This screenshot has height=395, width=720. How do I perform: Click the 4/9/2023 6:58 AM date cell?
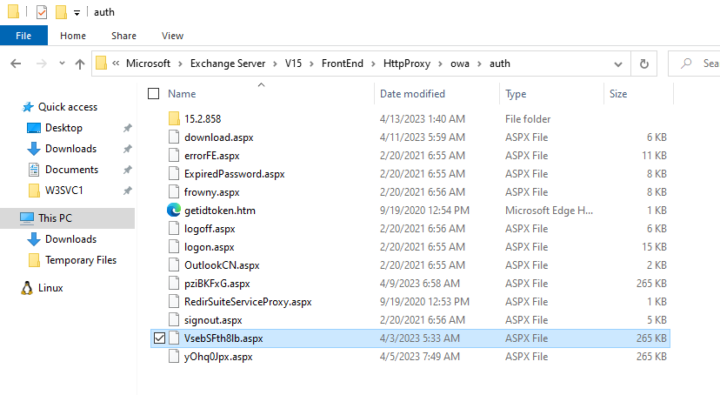pyautogui.click(x=419, y=284)
